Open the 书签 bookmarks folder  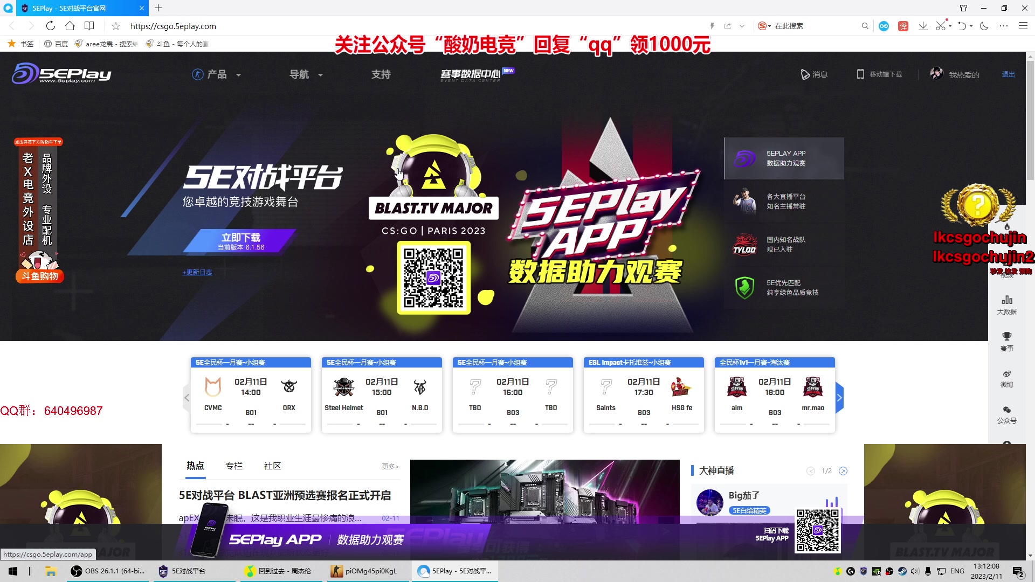[20, 44]
